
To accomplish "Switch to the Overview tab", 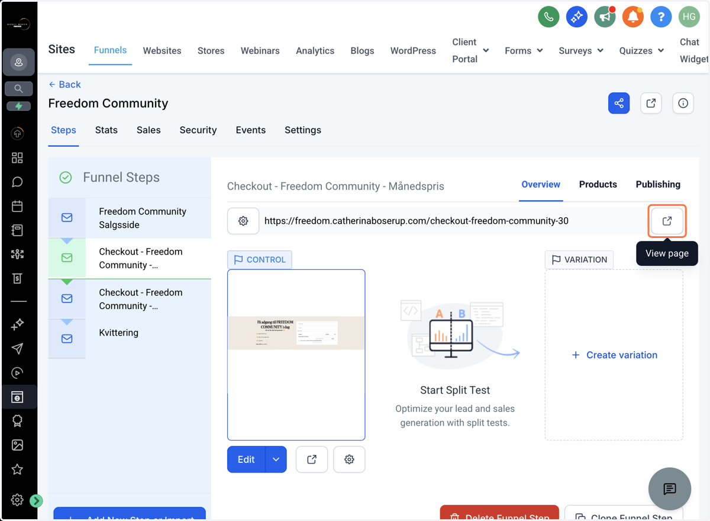I will [541, 185].
